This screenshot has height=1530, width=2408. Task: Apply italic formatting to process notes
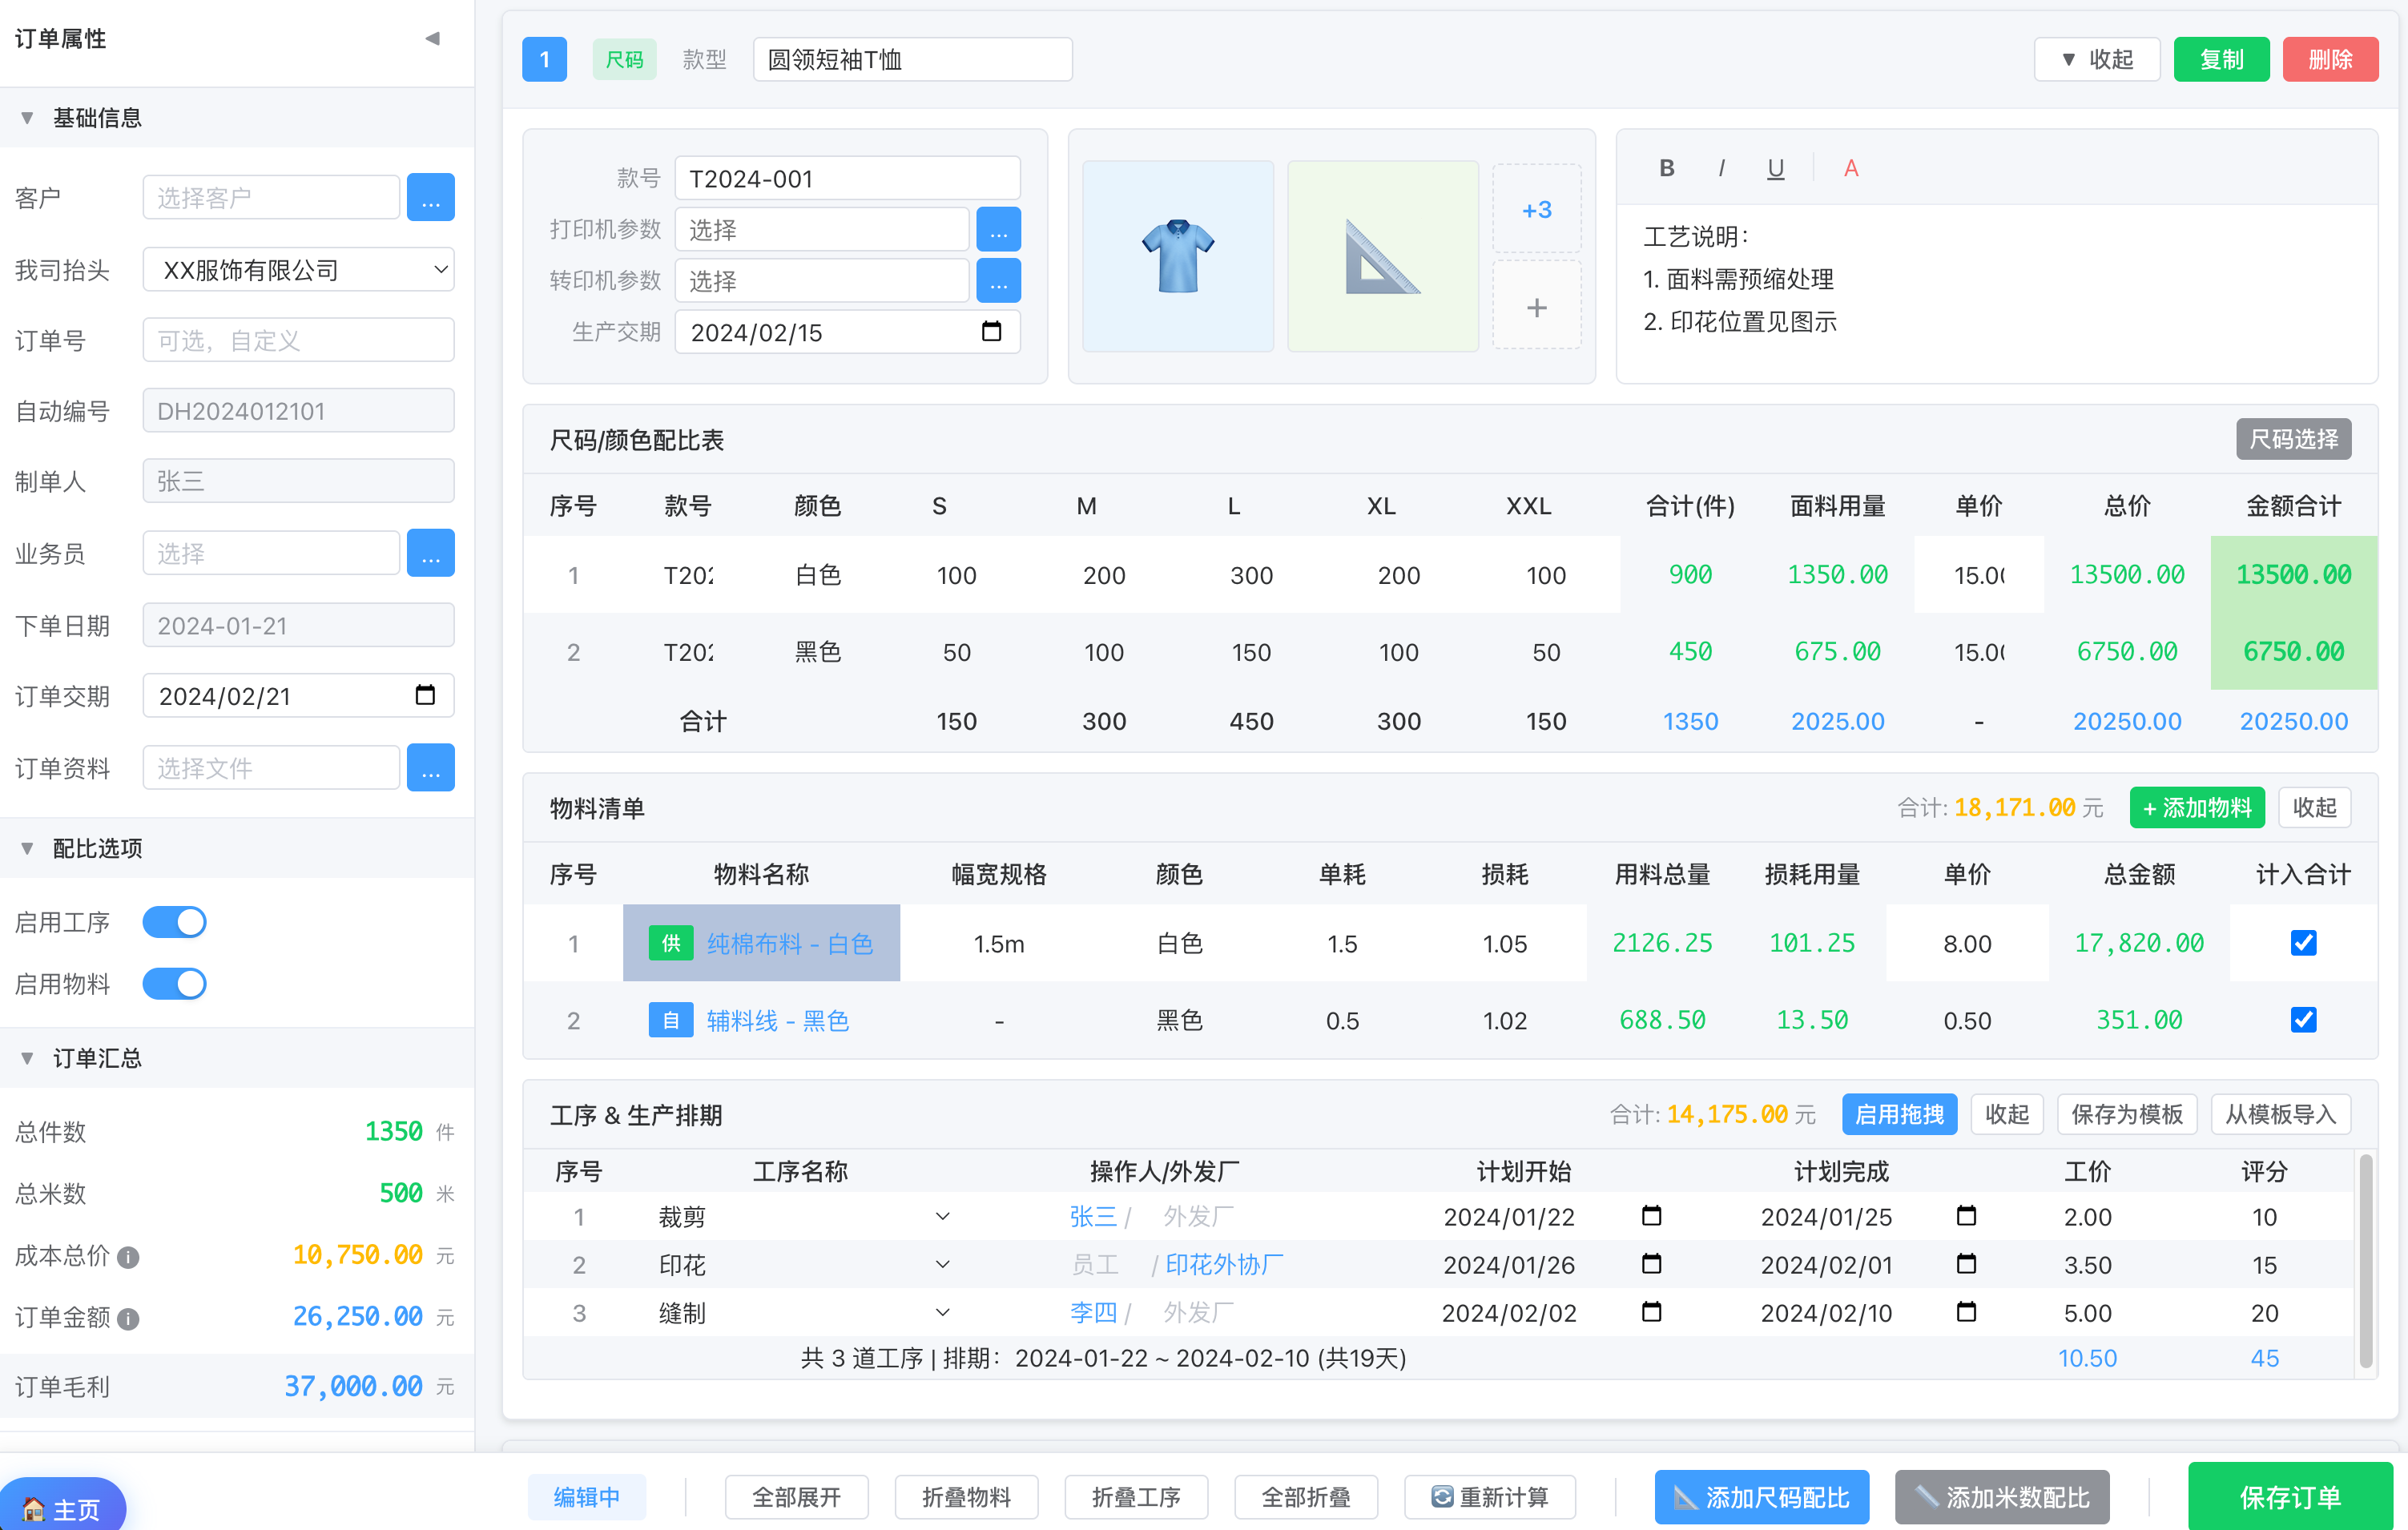pos(1722,167)
